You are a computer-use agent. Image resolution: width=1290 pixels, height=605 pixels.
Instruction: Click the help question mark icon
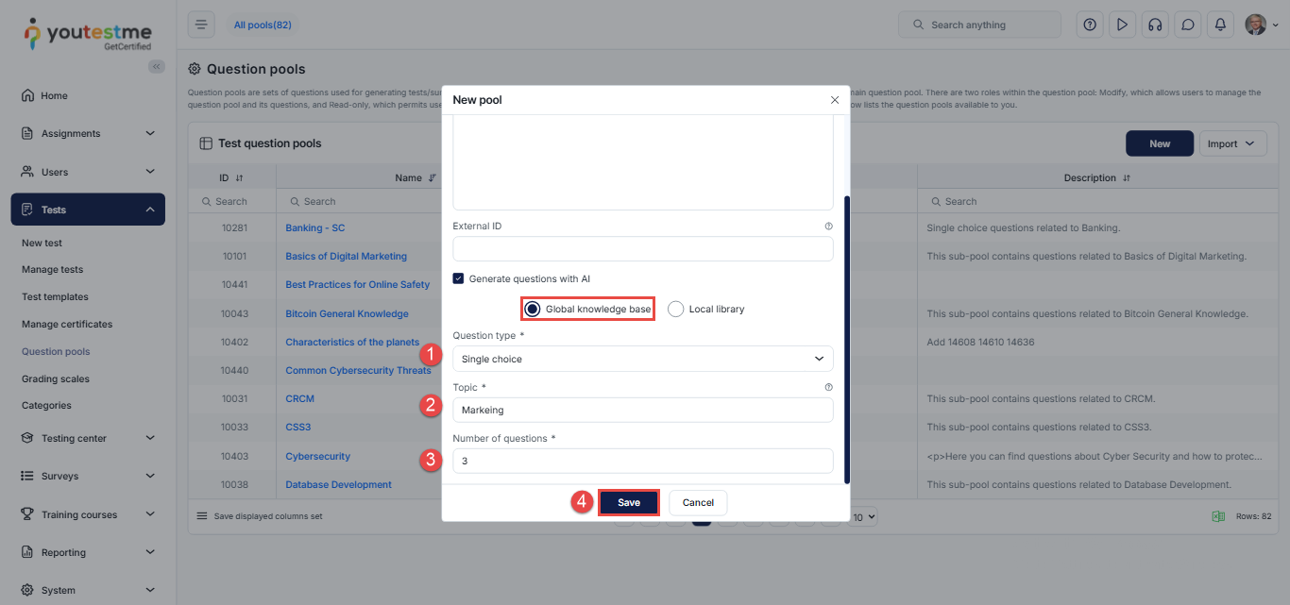(1090, 25)
